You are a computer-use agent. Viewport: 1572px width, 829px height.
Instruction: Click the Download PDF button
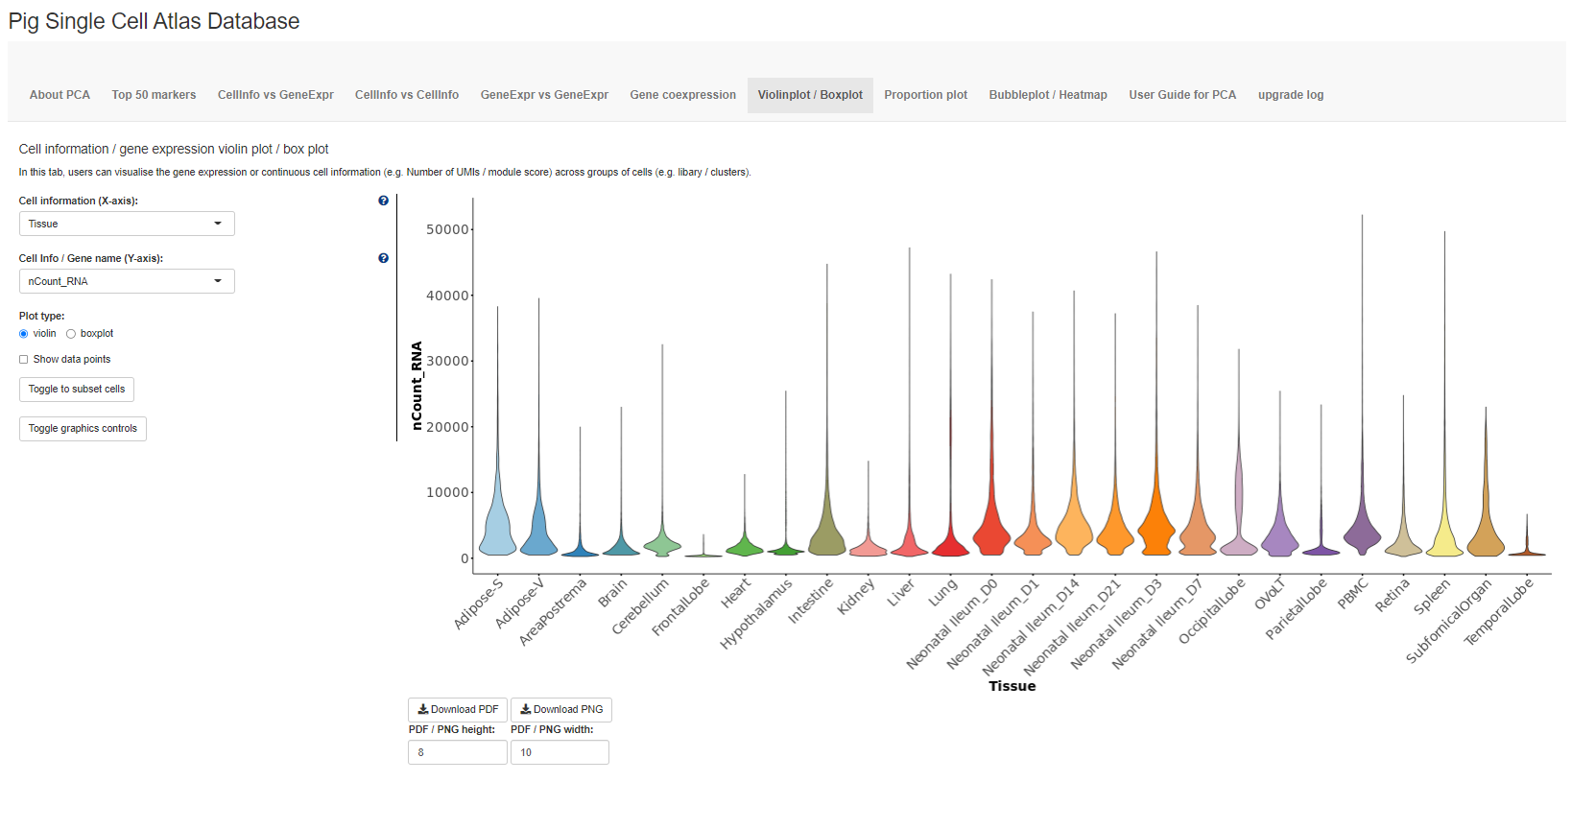458,710
